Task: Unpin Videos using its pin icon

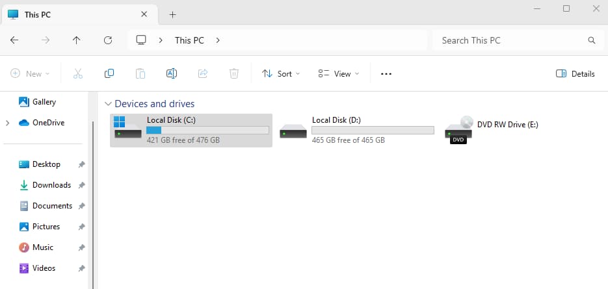Action: coord(81,268)
